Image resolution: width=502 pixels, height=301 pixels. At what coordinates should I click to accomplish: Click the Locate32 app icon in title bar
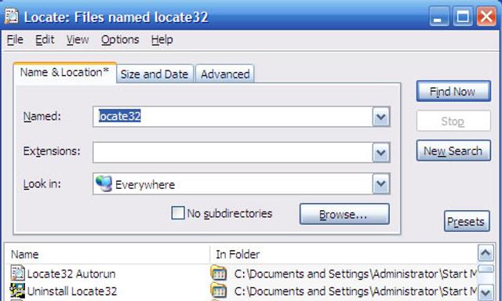[12, 16]
